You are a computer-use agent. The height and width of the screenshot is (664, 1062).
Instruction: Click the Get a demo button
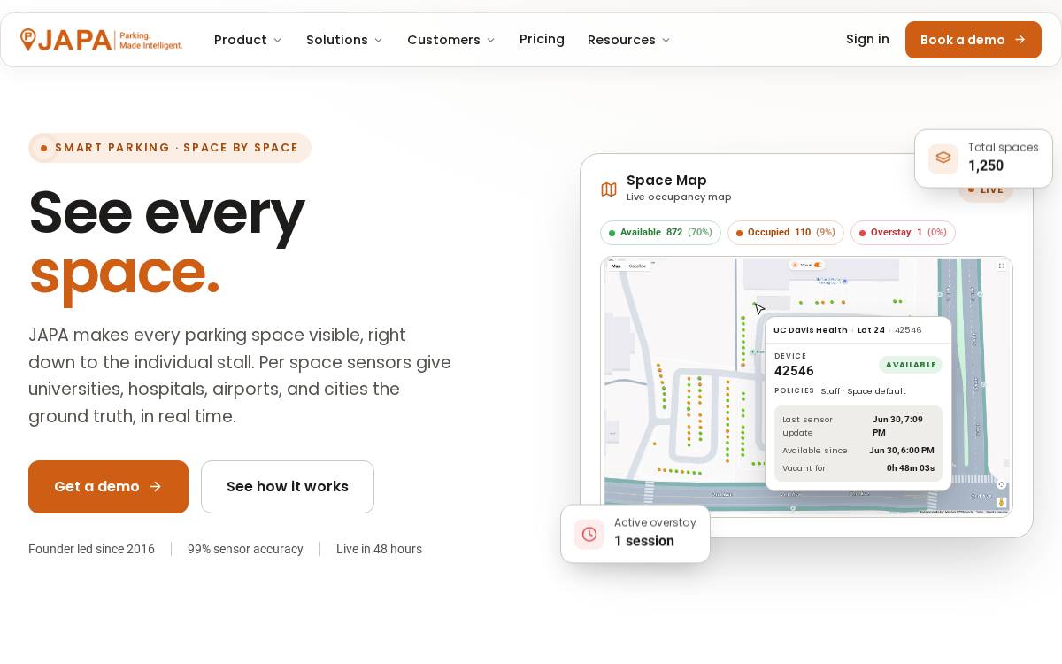point(108,487)
